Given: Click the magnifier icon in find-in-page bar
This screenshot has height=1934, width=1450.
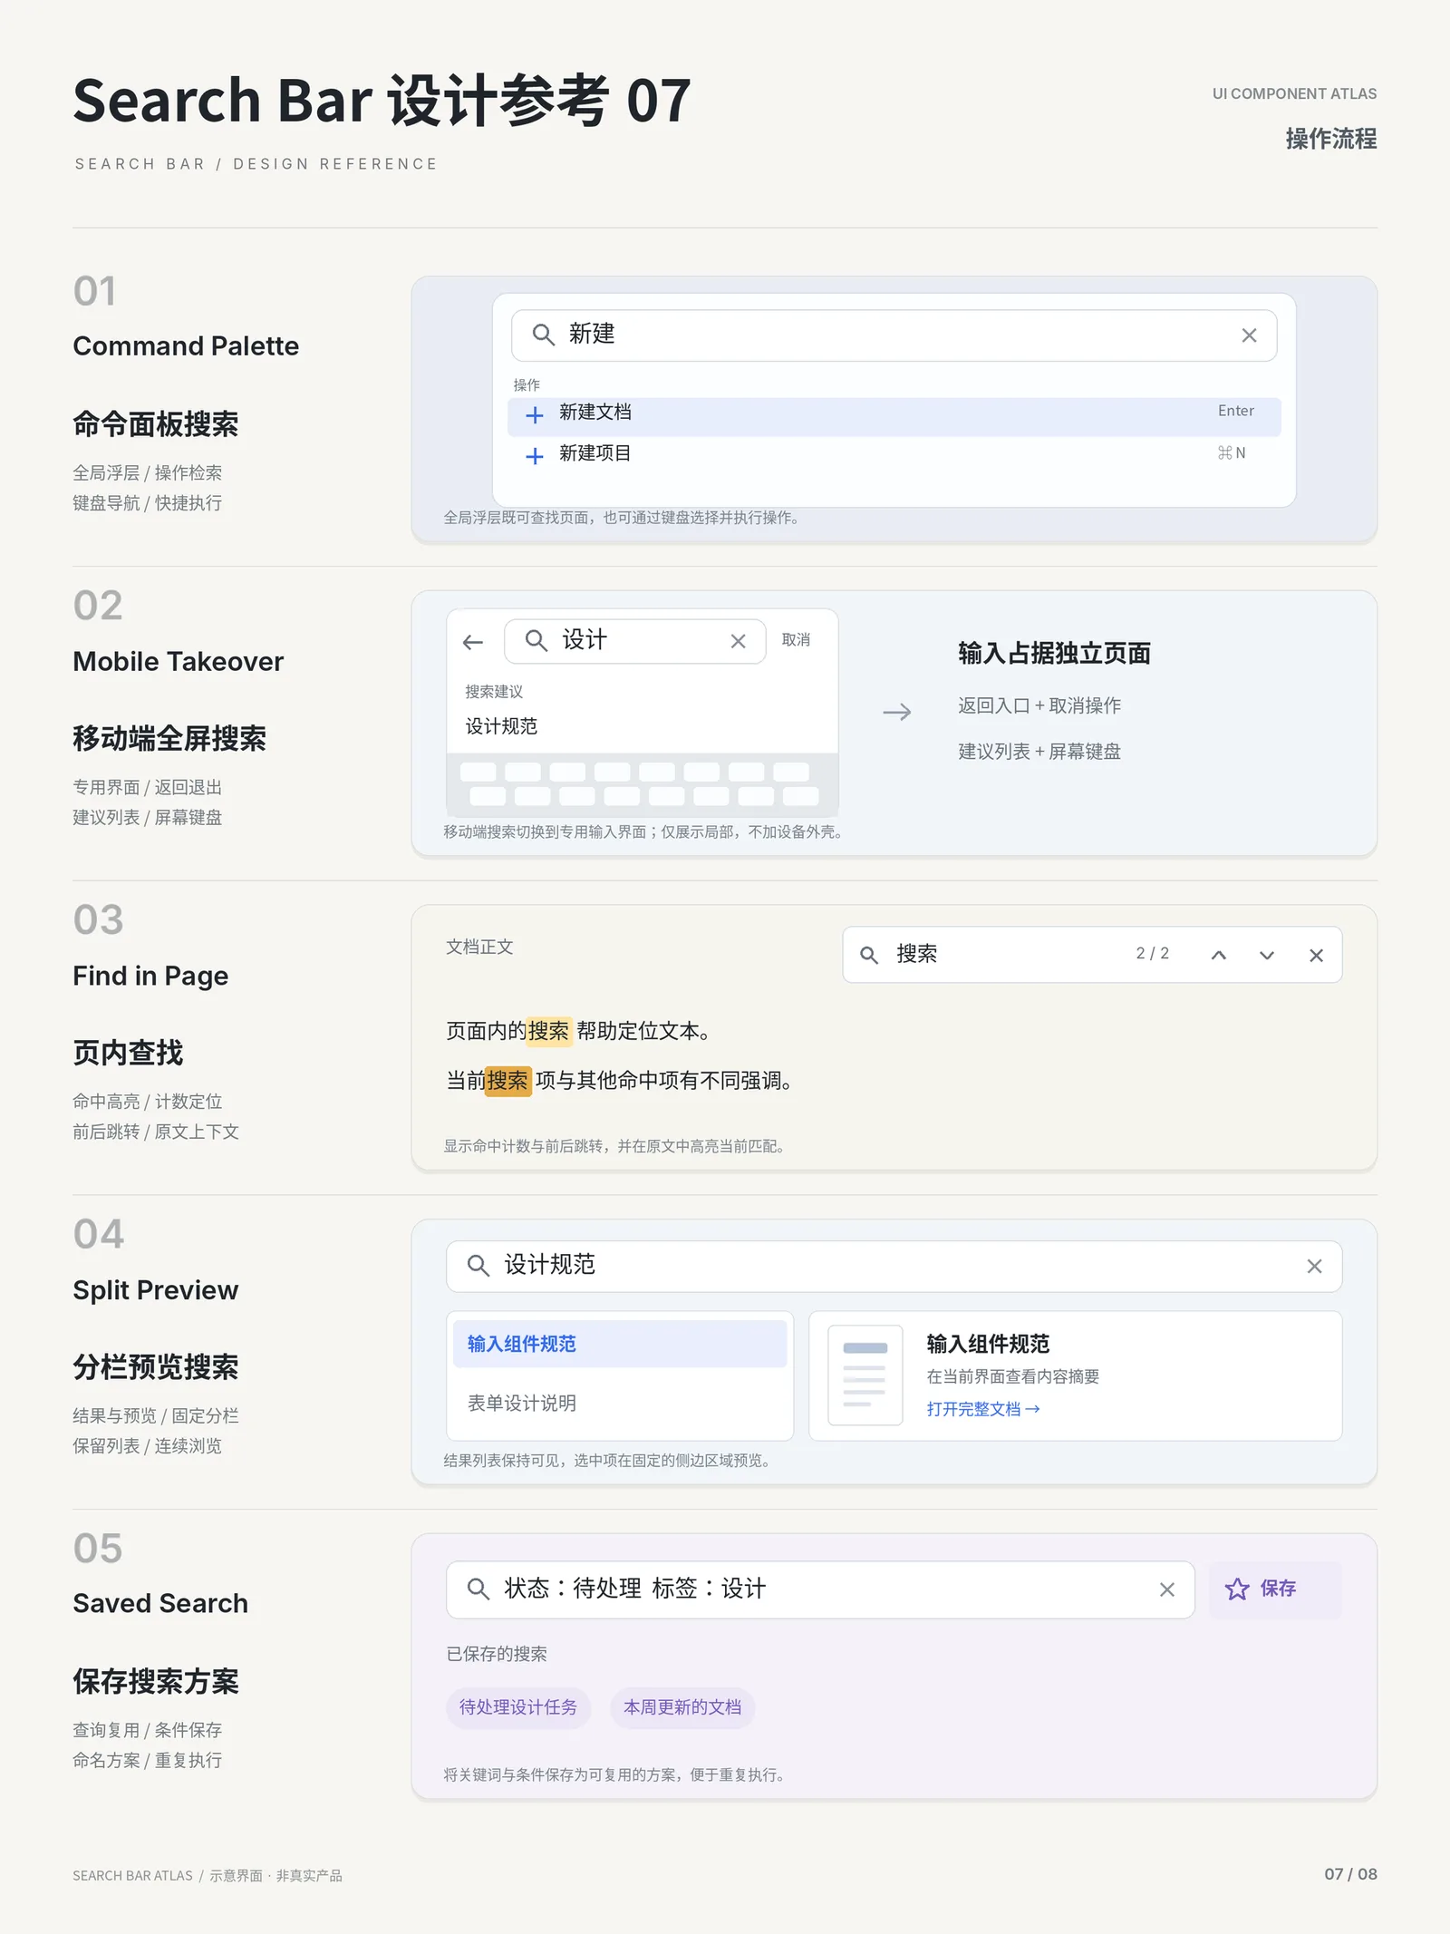Looking at the screenshot, I should click(869, 955).
